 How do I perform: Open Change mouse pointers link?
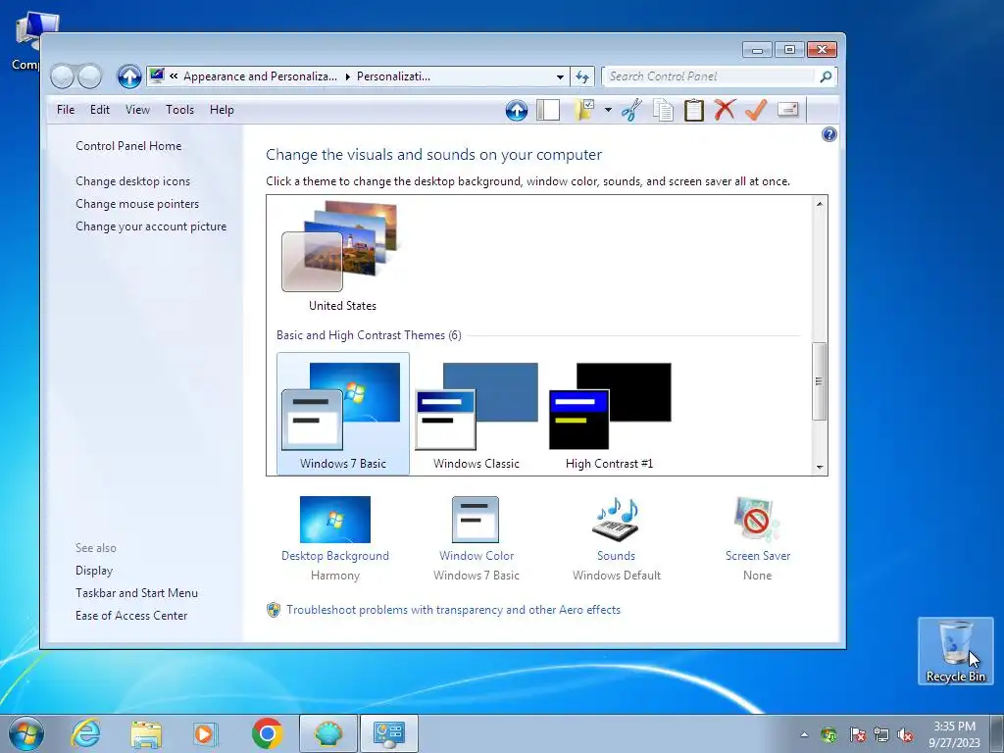pyautogui.click(x=137, y=204)
